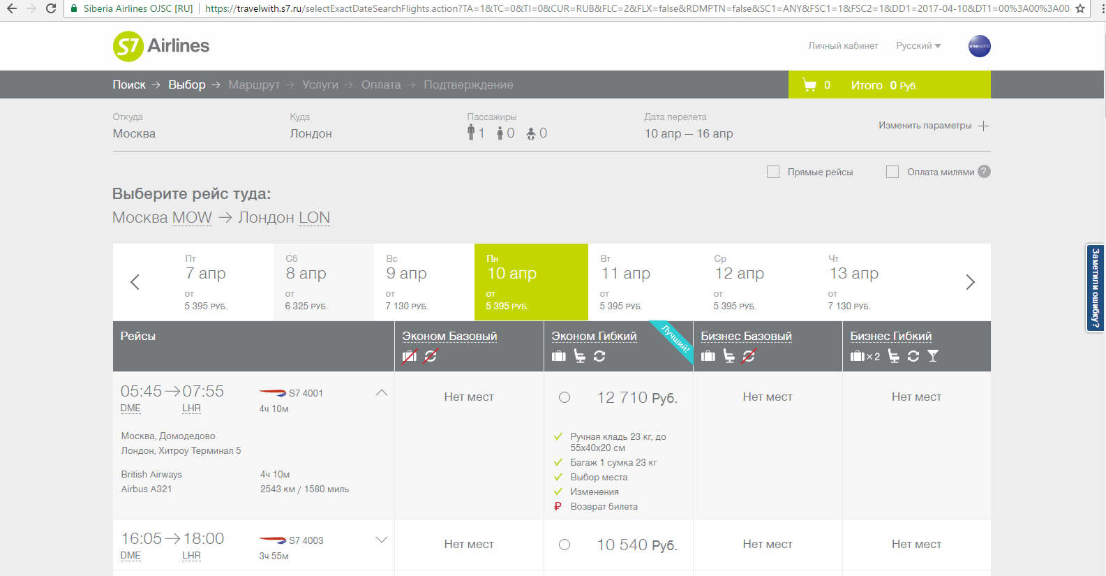Screen dimensions: 1106x576
Task: Click the exchange icon under Бизнес Гибкий
Action: coord(913,356)
